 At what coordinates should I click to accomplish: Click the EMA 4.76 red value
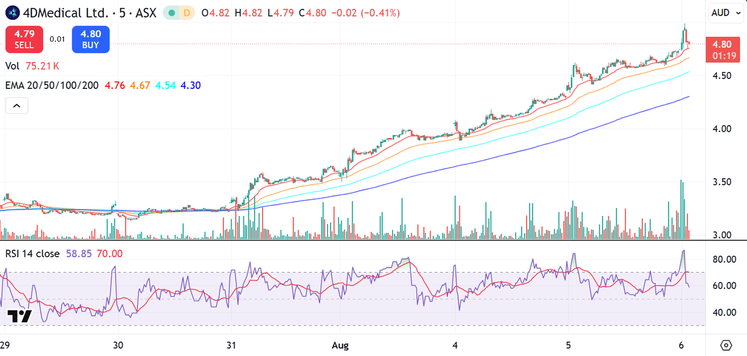[115, 85]
